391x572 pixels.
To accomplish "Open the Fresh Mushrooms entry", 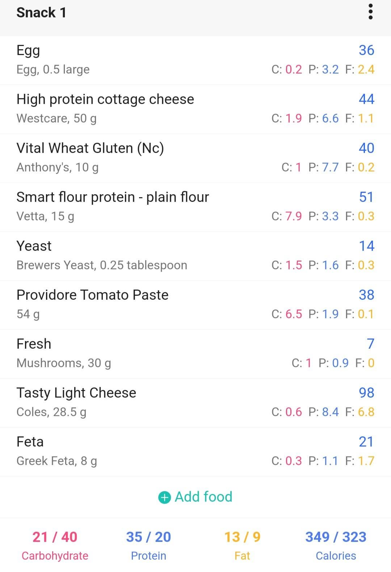I will [195, 354].
